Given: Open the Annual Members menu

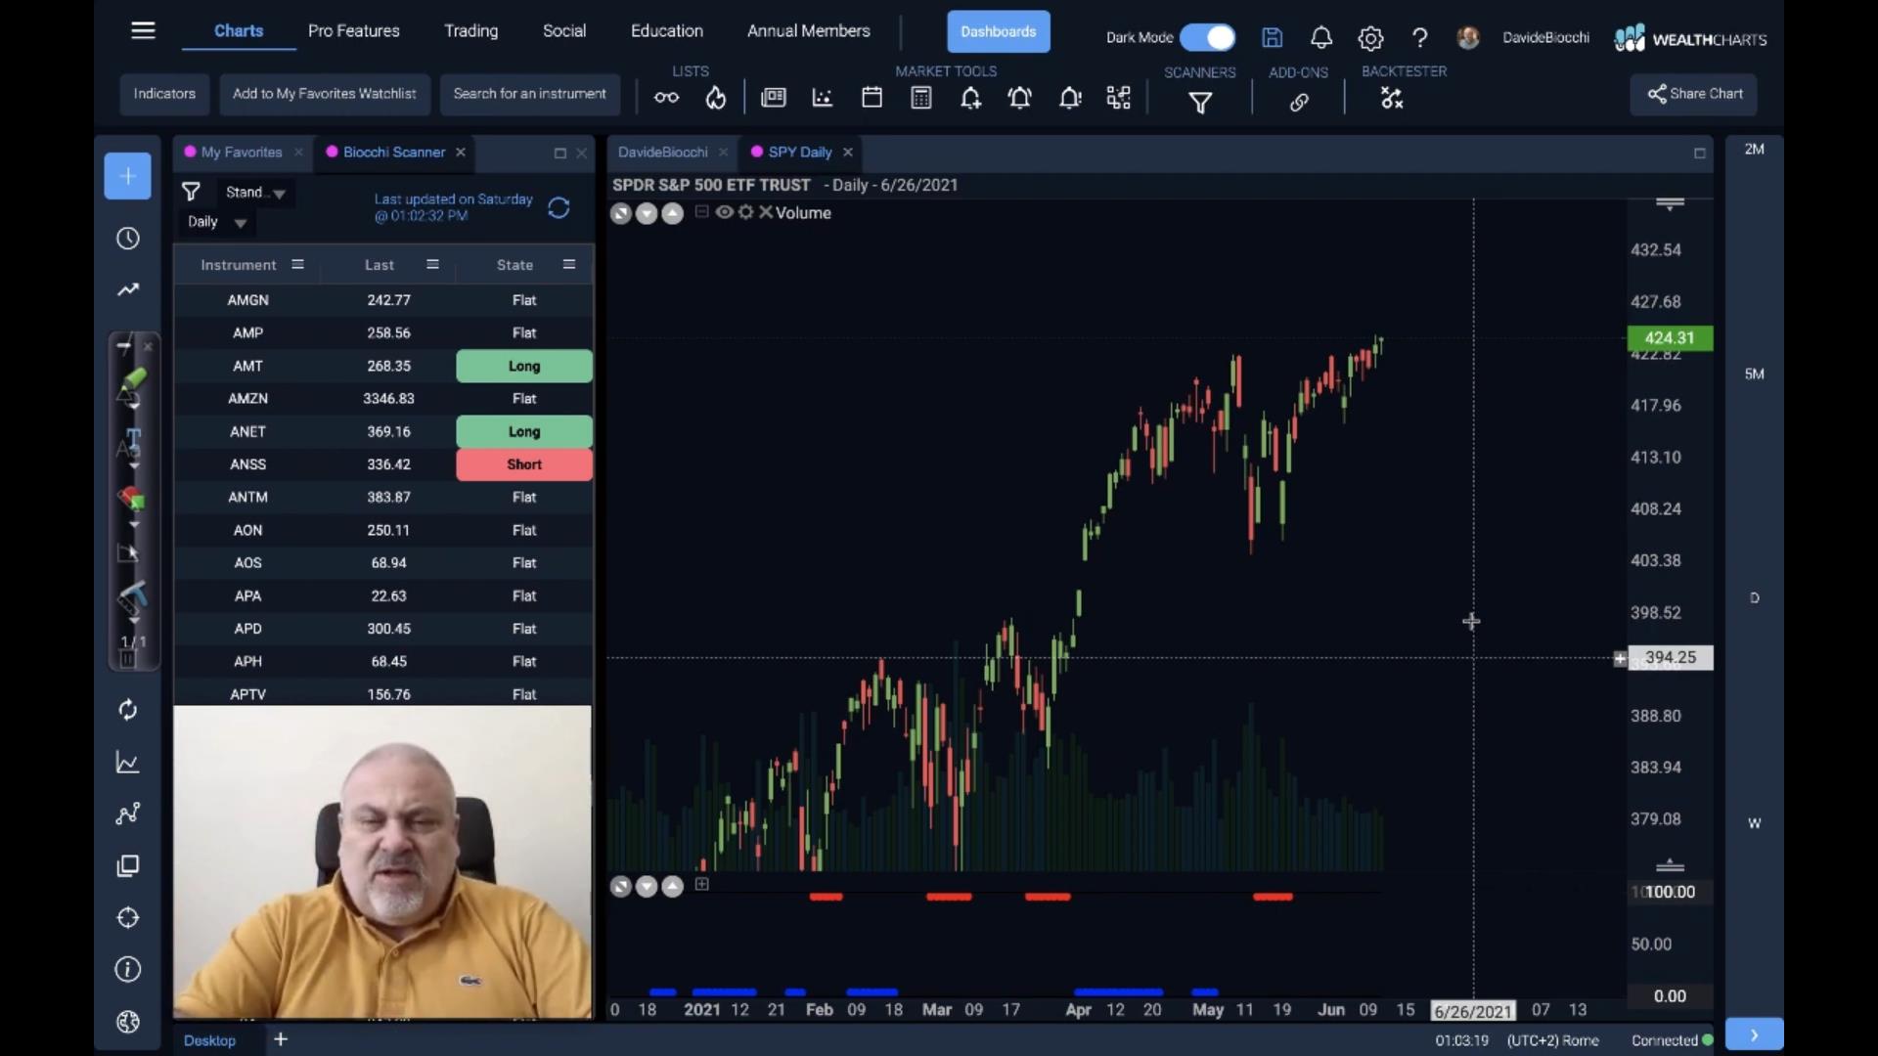Looking at the screenshot, I should [809, 30].
